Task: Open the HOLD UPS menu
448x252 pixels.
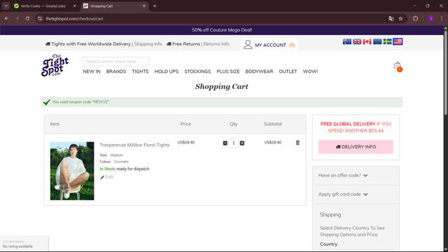Action: point(167,71)
